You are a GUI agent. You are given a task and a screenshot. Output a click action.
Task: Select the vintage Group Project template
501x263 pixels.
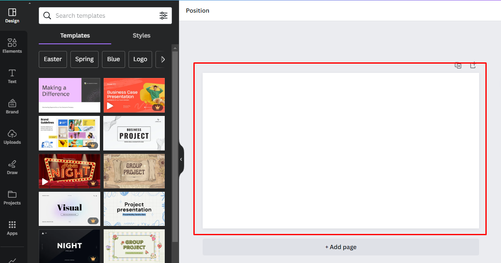(x=134, y=171)
